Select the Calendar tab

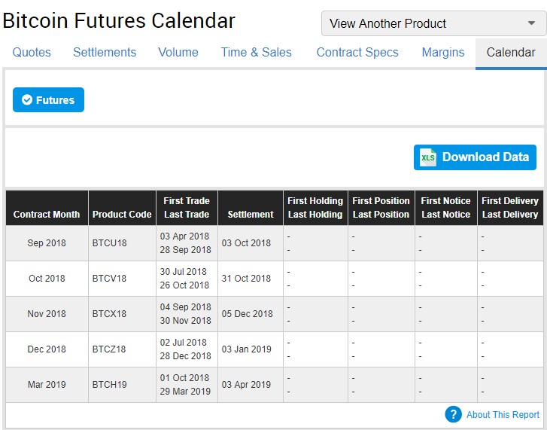[x=511, y=53]
